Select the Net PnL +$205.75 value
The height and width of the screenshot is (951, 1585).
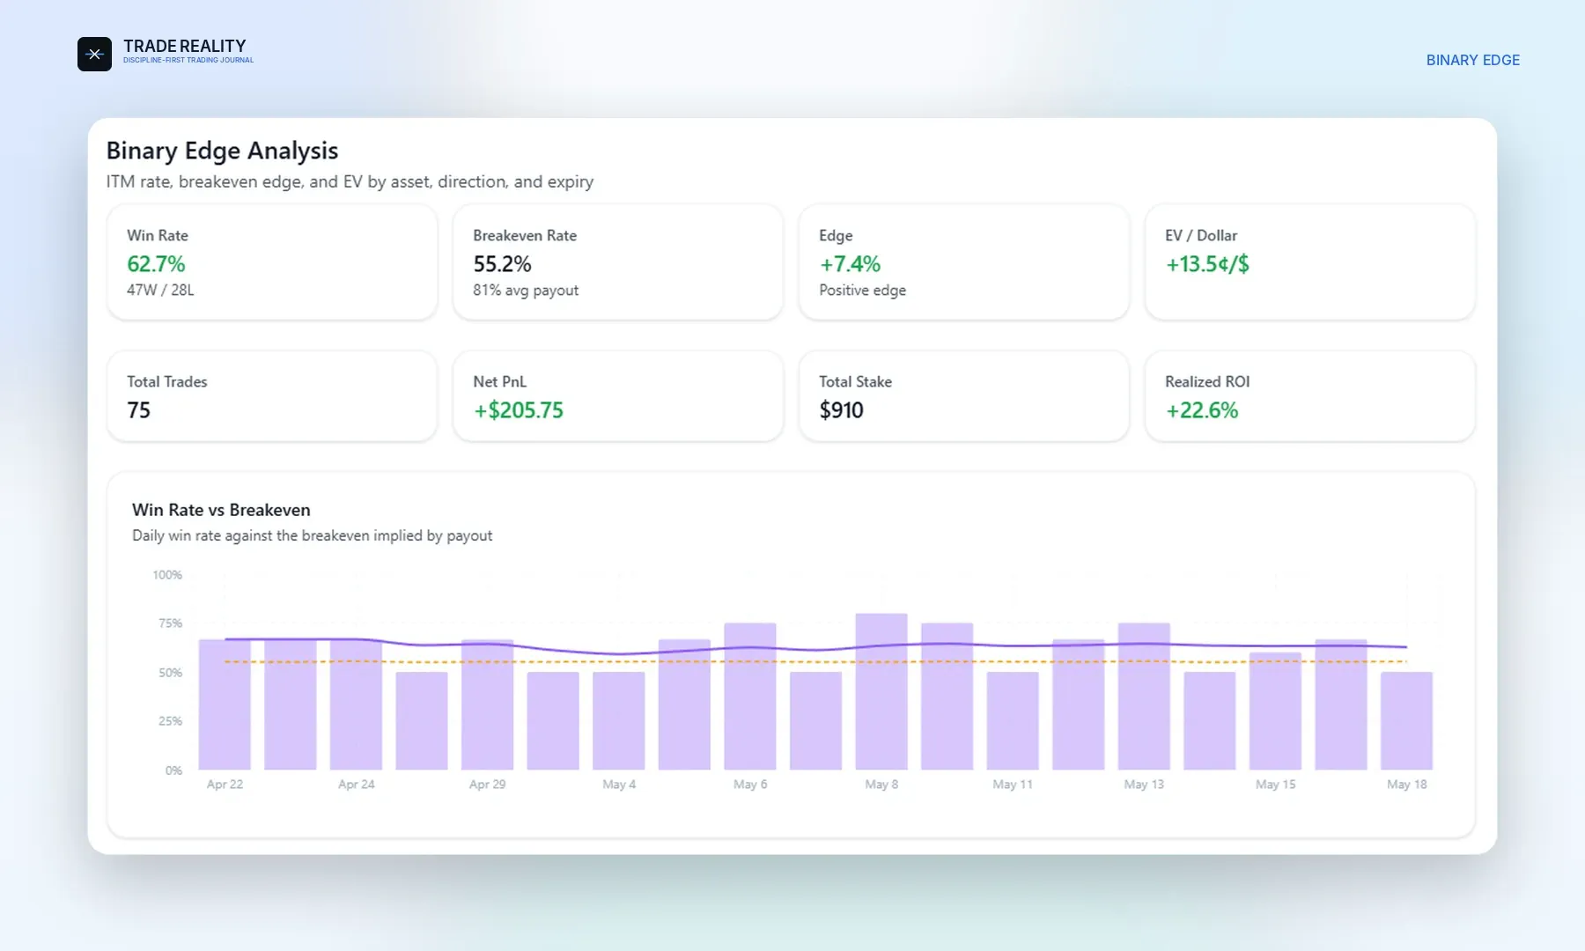(518, 410)
